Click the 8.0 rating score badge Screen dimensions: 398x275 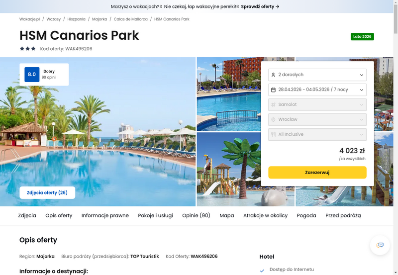[x=32, y=74]
